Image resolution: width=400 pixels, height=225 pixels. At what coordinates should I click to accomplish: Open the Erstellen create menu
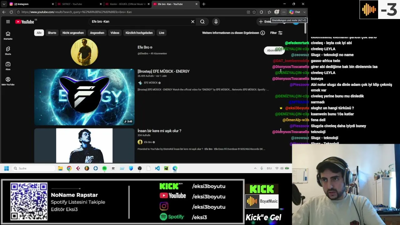pyautogui.click(x=265, y=22)
